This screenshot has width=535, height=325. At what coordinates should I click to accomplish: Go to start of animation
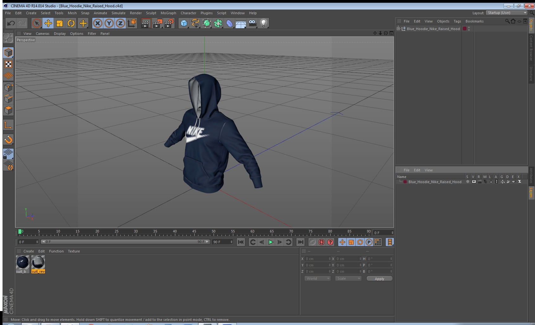click(x=241, y=242)
